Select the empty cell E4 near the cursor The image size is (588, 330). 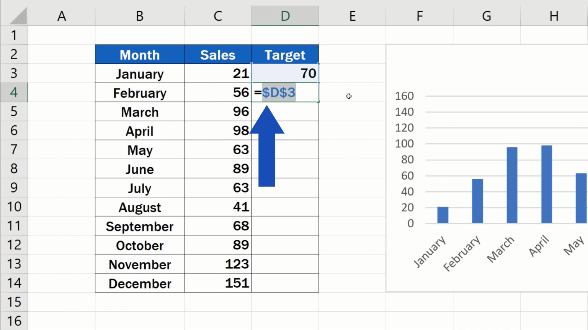point(352,92)
